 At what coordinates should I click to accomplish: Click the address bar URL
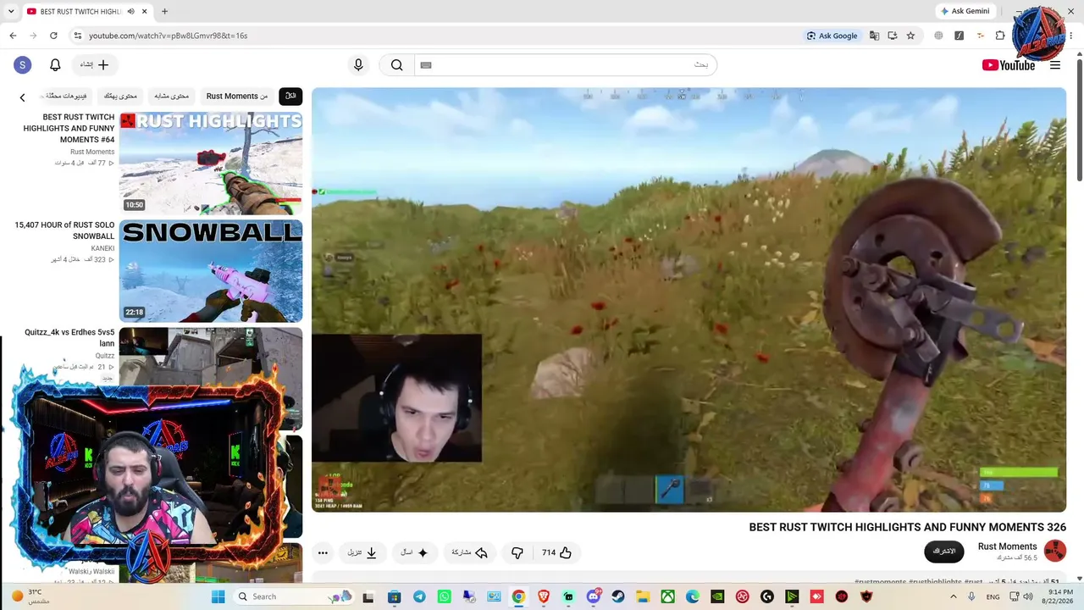click(x=168, y=36)
